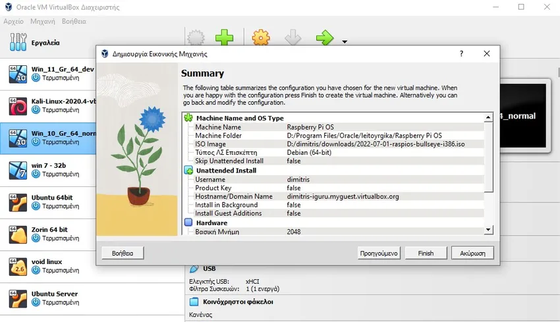
Task: Click the summary list scroll-up arrow
Action: [488, 117]
